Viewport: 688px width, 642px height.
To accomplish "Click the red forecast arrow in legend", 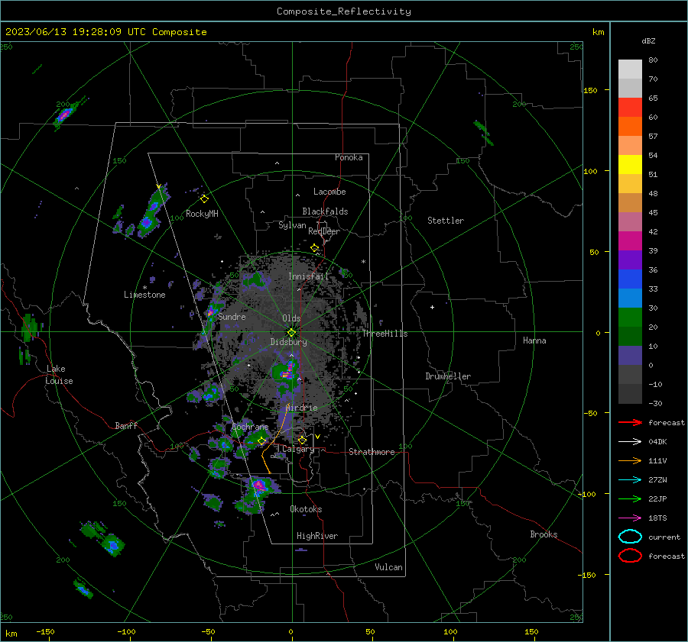I will click(630, 422).
